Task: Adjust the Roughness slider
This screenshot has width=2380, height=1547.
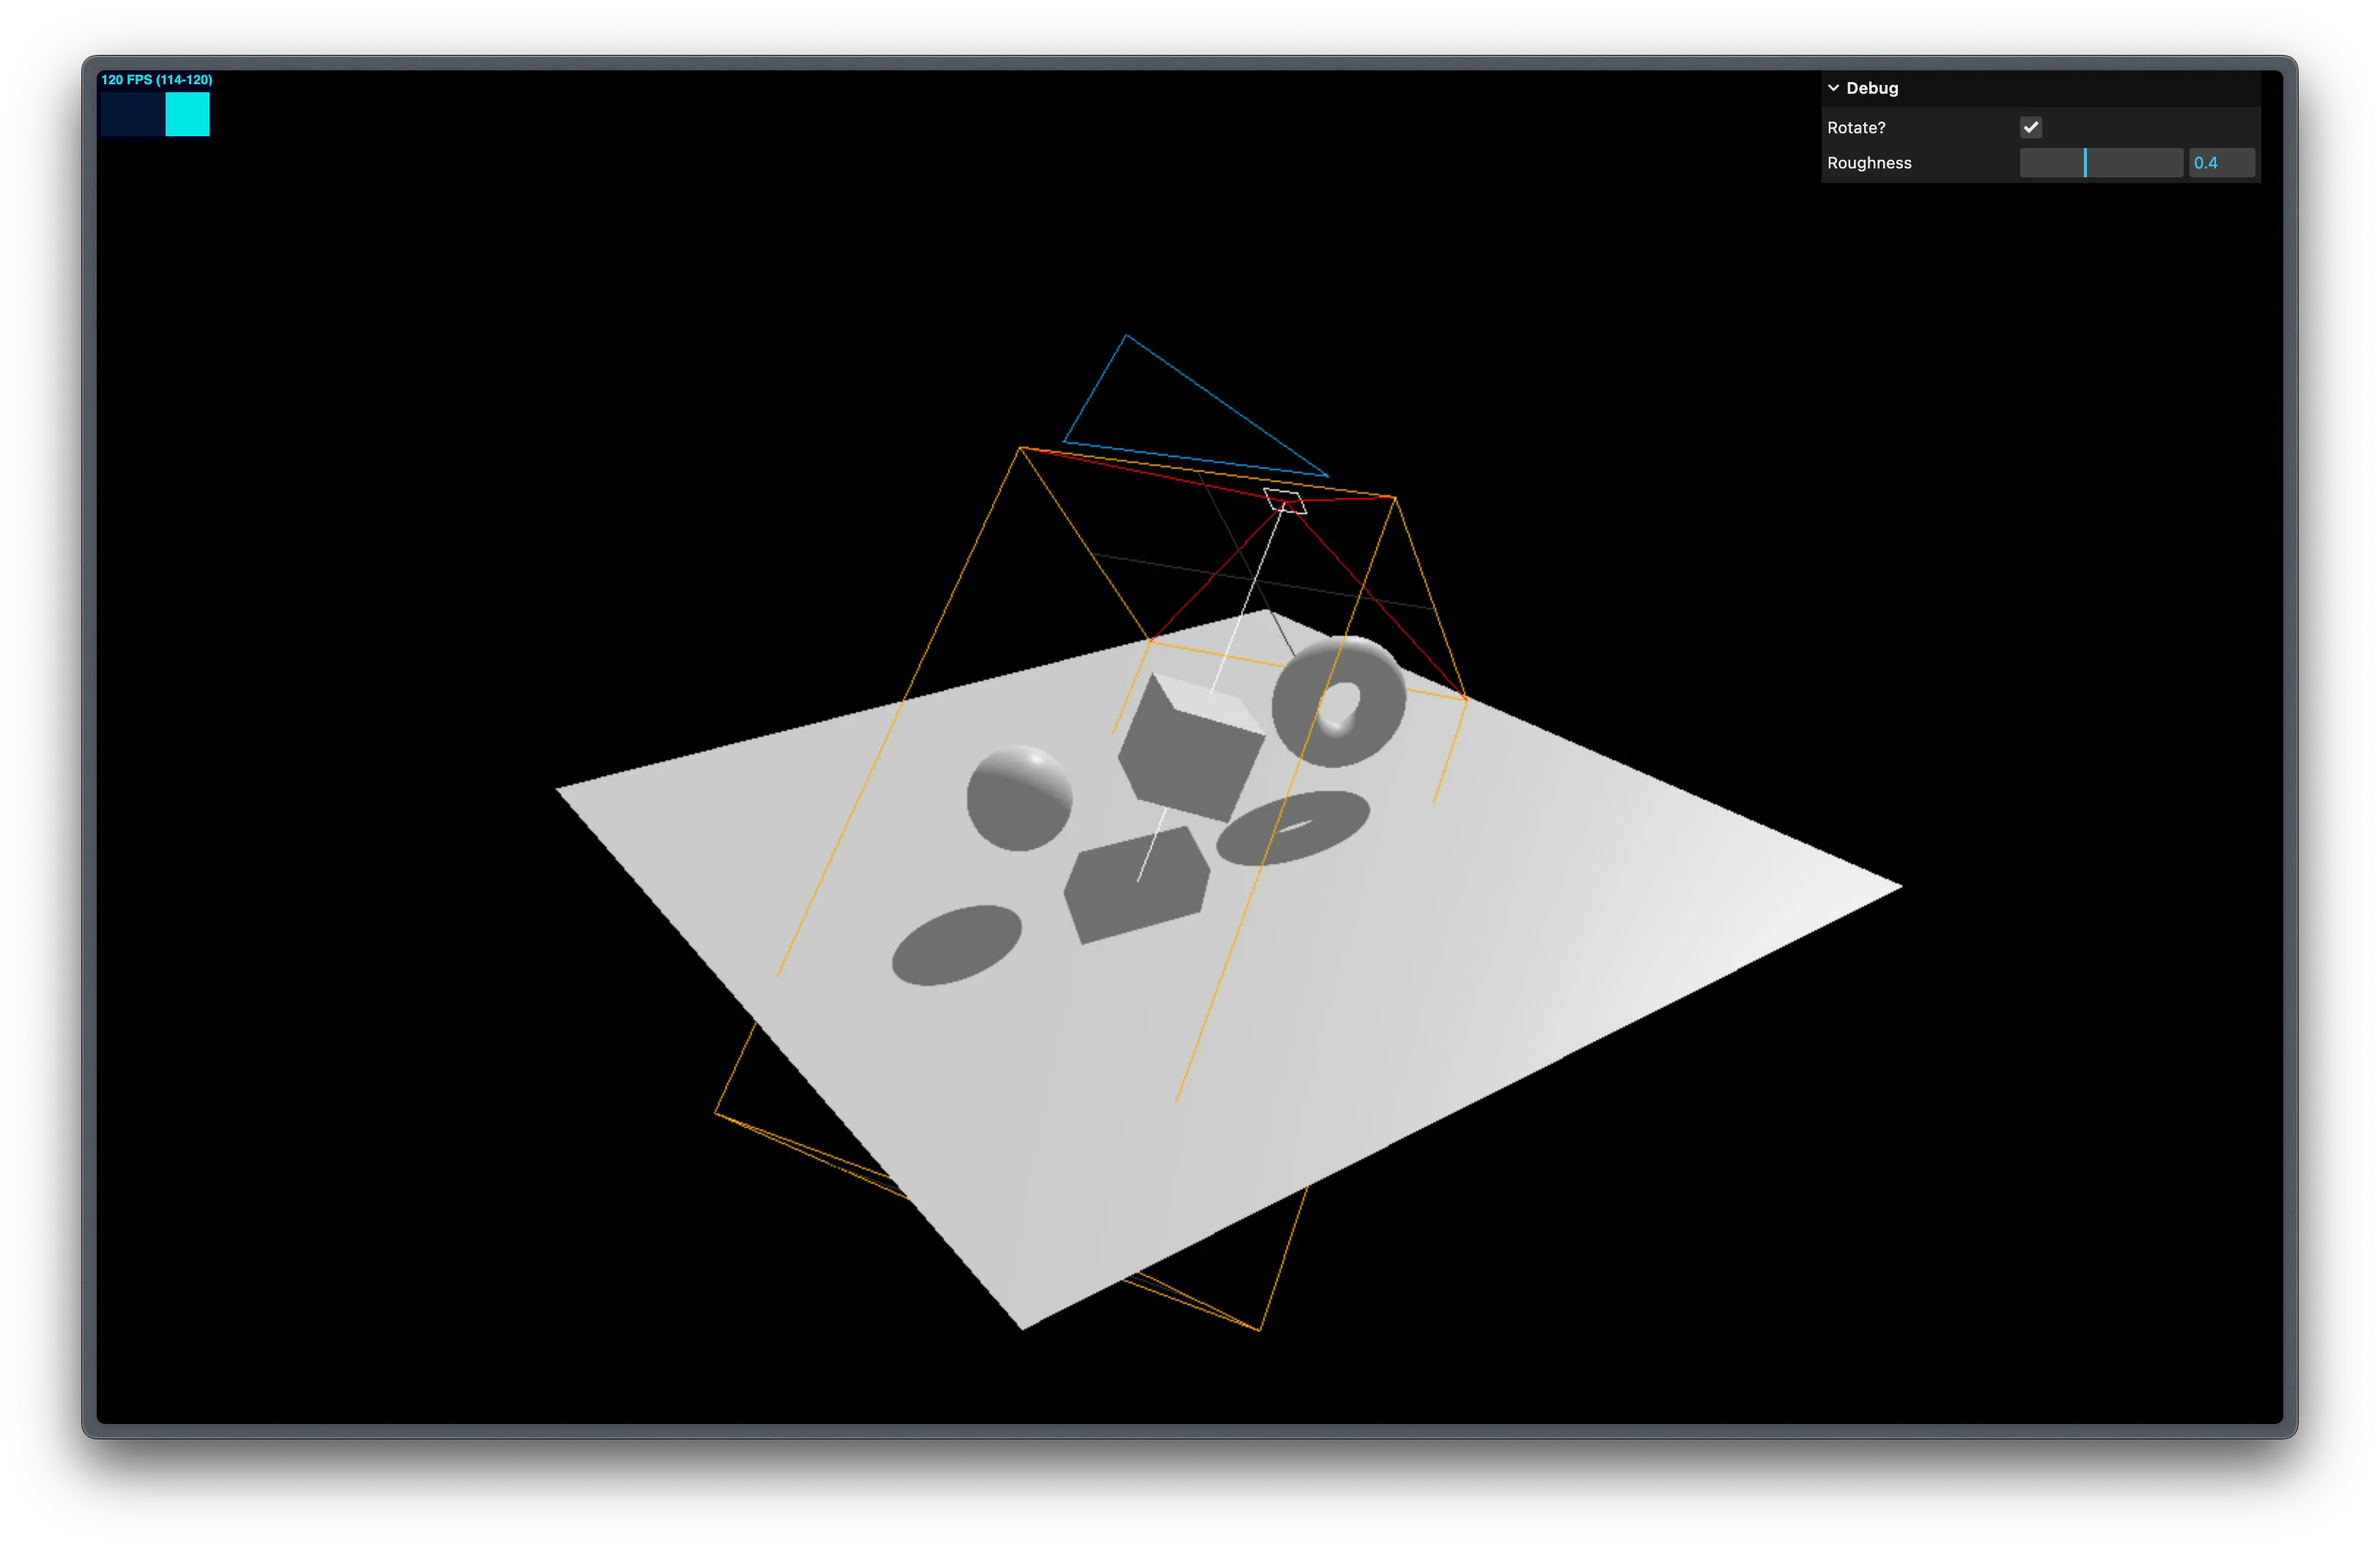Action: point(2100,163)
